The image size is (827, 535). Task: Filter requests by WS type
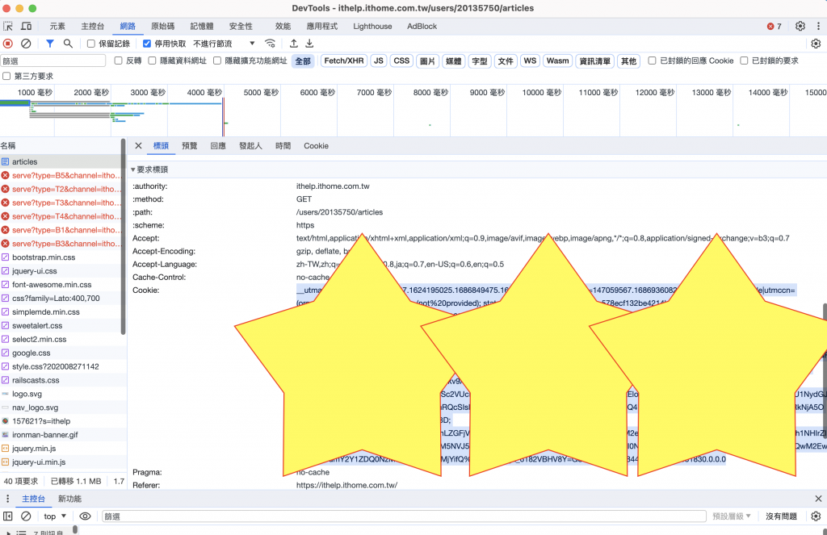530,61
